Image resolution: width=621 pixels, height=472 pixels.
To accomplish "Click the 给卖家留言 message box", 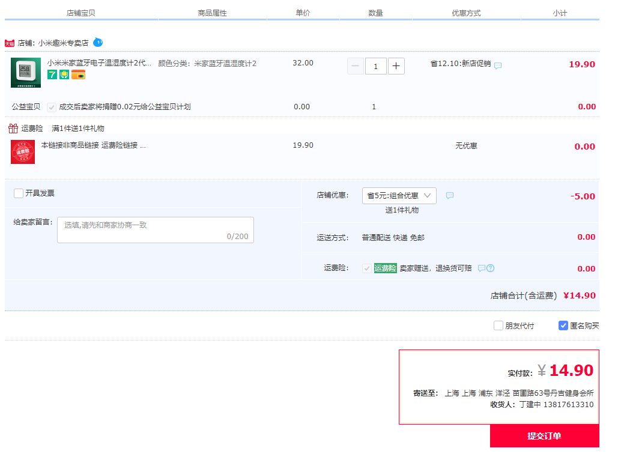I will (x=156, y=229).
